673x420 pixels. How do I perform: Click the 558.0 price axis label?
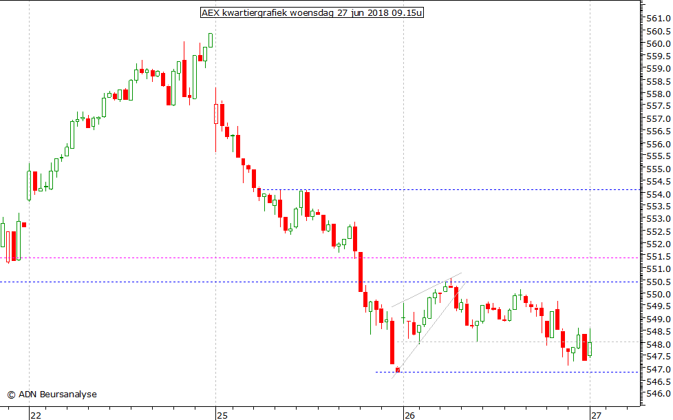[659, 94]
